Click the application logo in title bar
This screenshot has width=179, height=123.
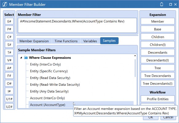[5, 4]
